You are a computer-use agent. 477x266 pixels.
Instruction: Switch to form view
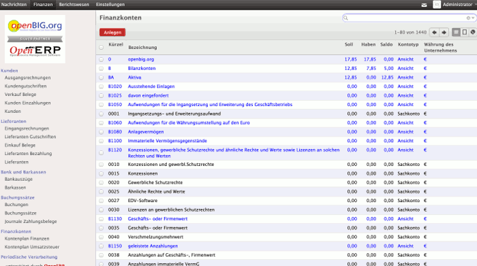coord(464,32)
